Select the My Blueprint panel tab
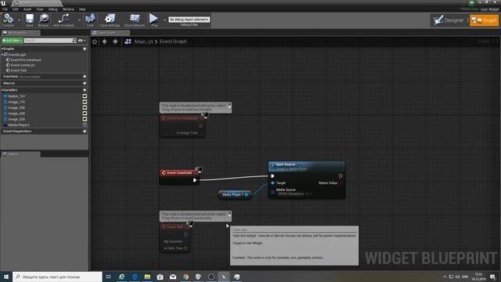The width and height of the screenshot is (501, 282). [x=20, y=33]
